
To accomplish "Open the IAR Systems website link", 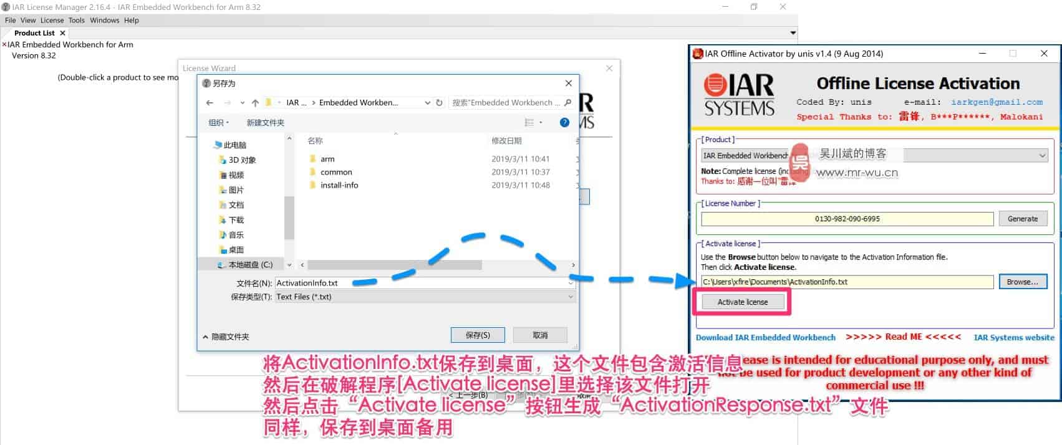I will (x=1014, y=338).
